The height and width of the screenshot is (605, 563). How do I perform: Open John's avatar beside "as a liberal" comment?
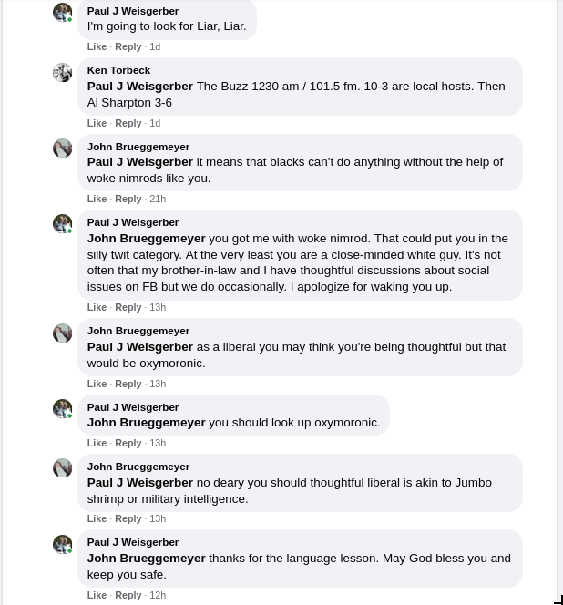click(x=62, y=333)
